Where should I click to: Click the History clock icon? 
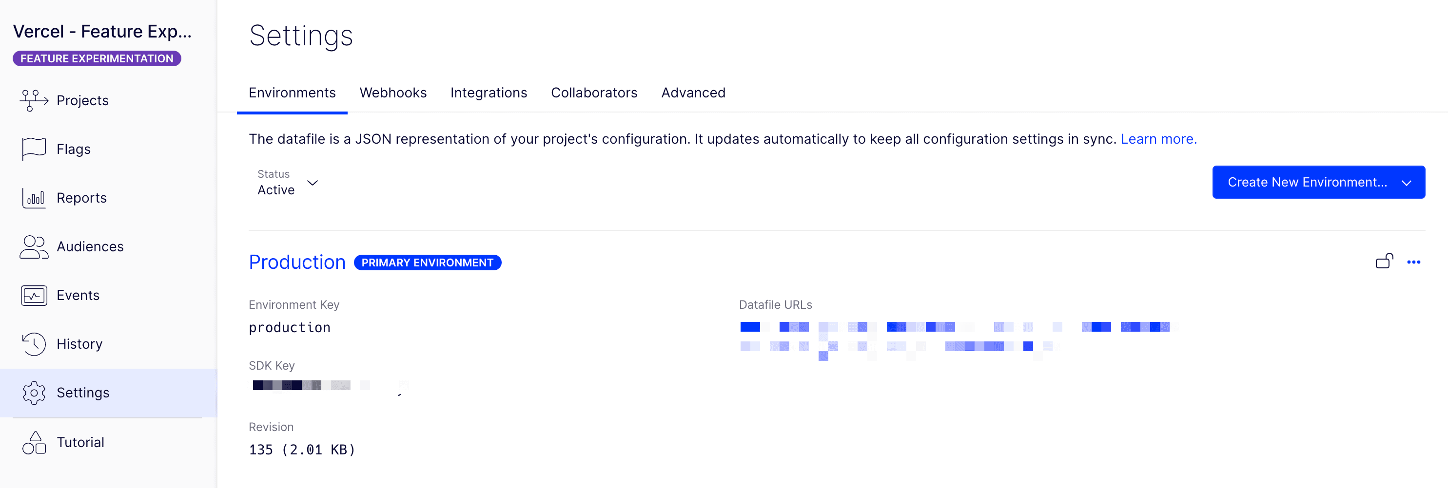pyautogui.click(x=34, y=344)
